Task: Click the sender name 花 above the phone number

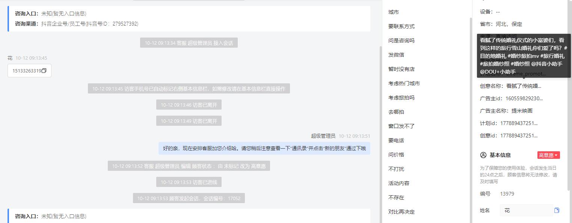Action: coord(10,58)
